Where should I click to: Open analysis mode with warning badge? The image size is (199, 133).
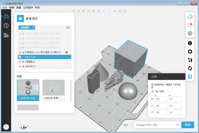click(190, 25)
